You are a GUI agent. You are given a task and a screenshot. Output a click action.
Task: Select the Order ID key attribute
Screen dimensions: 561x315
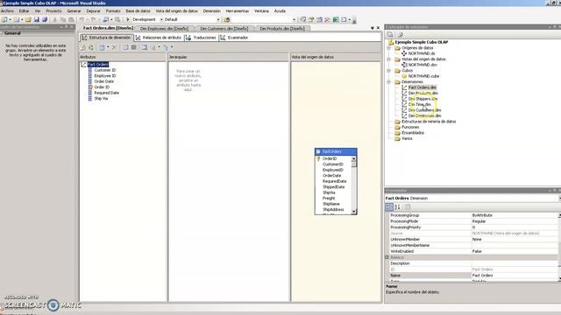click(102, 87)
